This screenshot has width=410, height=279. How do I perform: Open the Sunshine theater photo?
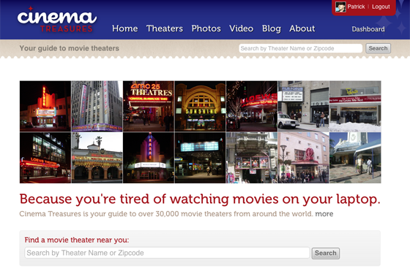click(x=200, y=106)
